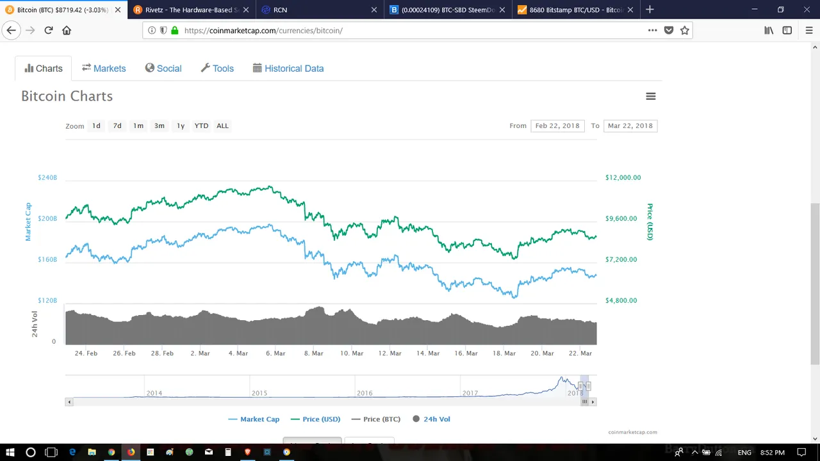
Task: Open the Social tab
Action: pyautogui.click(x=163, y=69)
